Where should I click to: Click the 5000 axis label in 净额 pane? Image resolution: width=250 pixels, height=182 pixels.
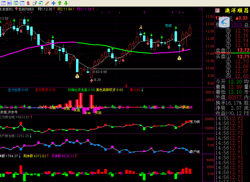tap(210, 160)
